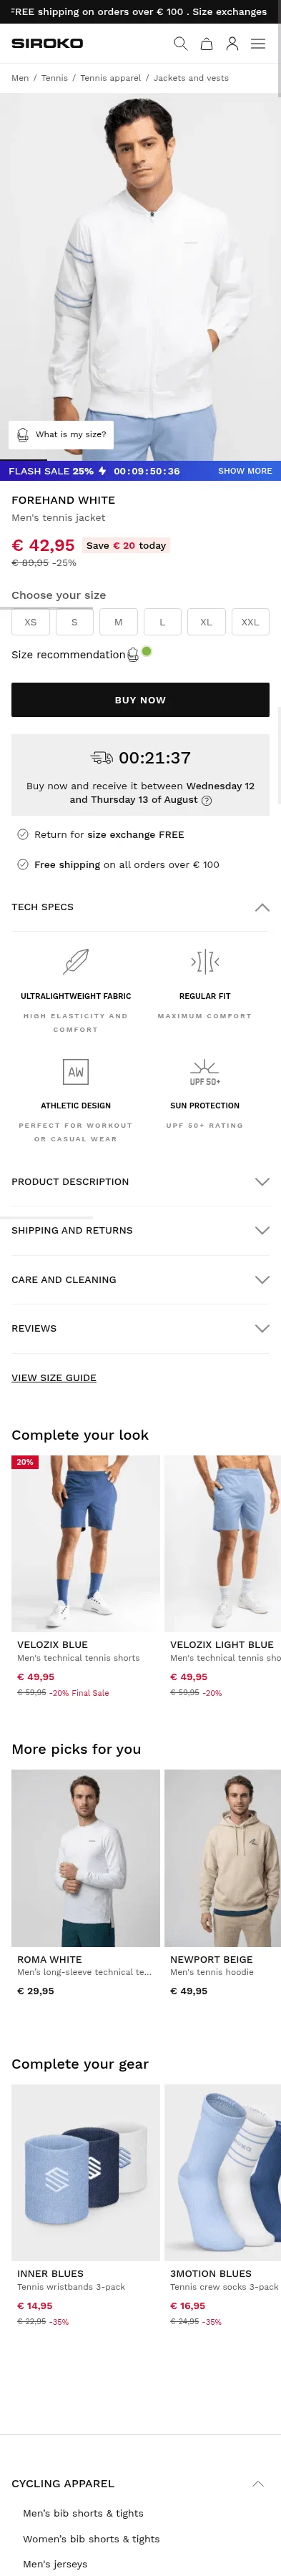Open the View Size Guide link
281x2576 pixels.
(x=54, y=1378)
